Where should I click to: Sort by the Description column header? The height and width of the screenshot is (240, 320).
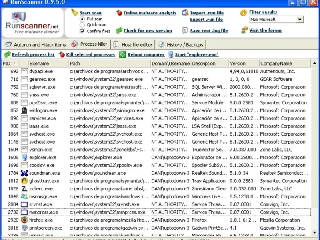tap(210, 64)
